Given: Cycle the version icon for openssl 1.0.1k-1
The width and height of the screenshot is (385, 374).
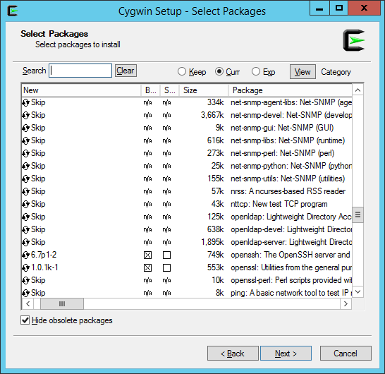Looking at the screenshot, I should pyautogui.click(x=26, y=267).
